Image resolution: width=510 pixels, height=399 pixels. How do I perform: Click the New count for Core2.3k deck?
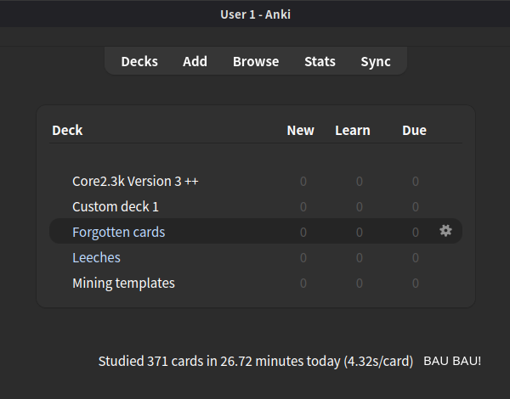point(303,181)
